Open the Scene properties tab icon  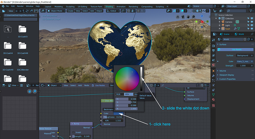pyautogui.click(x=214, y=60)
